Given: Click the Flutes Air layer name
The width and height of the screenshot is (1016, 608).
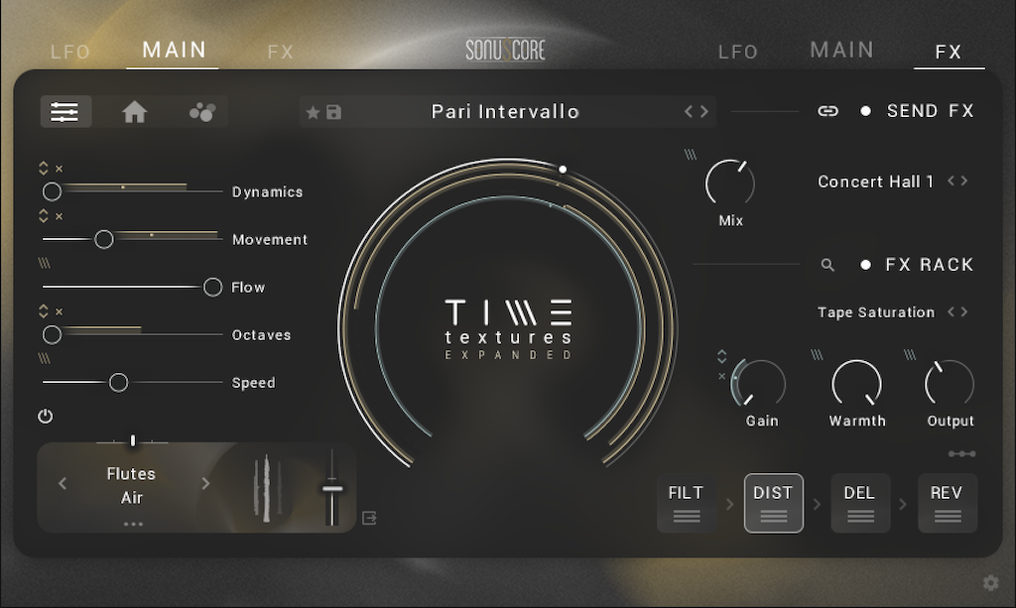Looking at the screenshot, I should tap(132, 486).
